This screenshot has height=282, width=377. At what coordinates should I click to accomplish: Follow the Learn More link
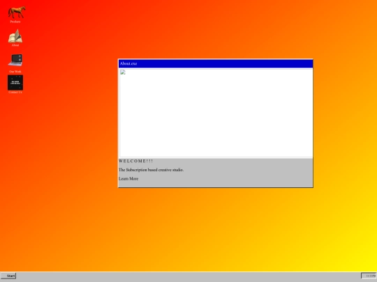pyautogui.click(x=128, y=179)
